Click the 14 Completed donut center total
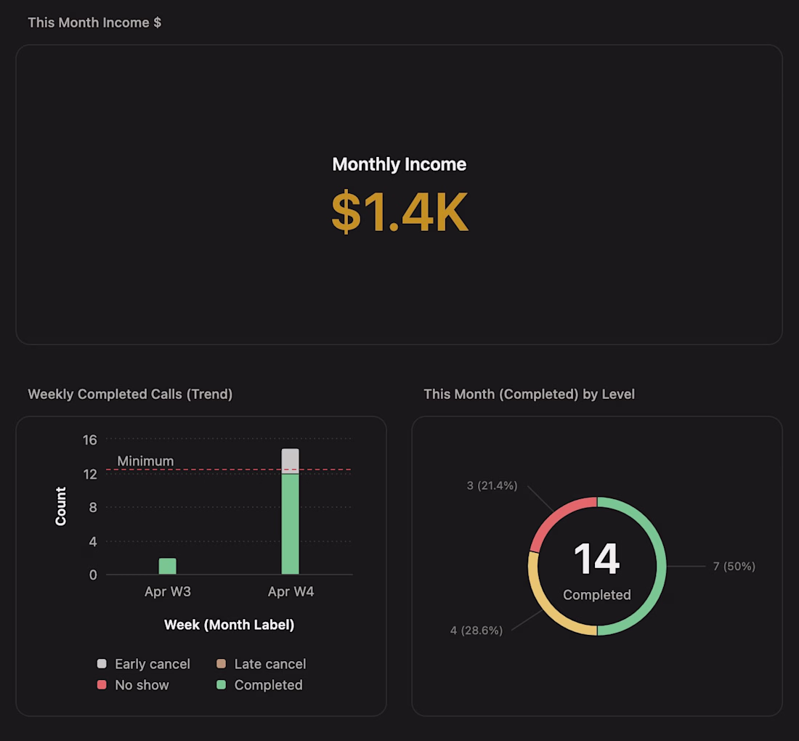Viewport: 799px width, 741px height. pos(597,561)
